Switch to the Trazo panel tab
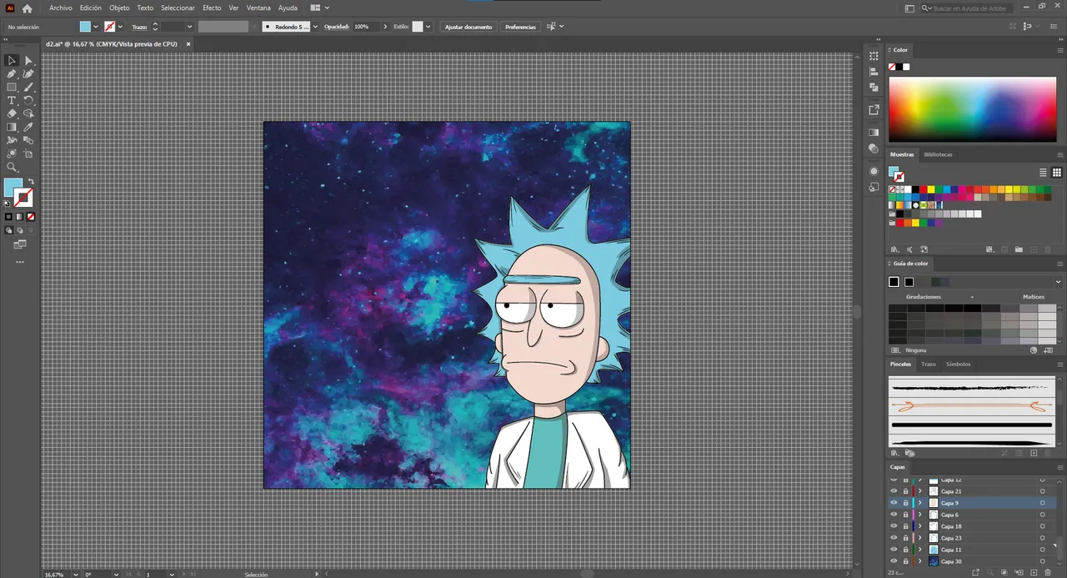 tap(929, 364)
